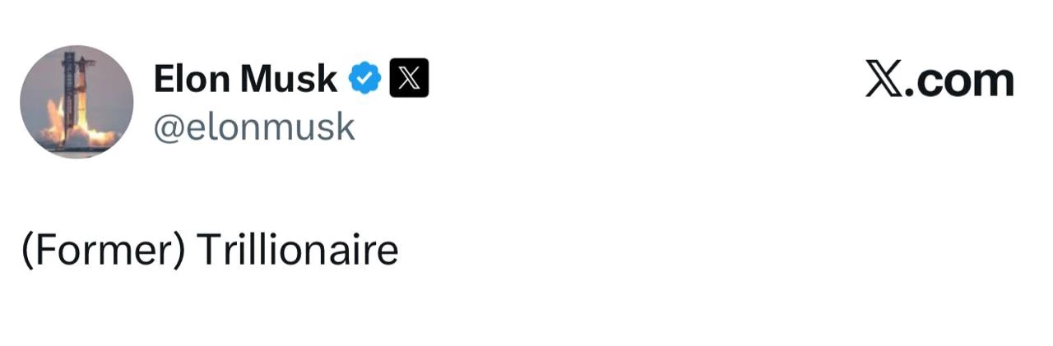Click the word "Musk" in the display name
The height and width of the screenshot is (346, 1053).
292,79
